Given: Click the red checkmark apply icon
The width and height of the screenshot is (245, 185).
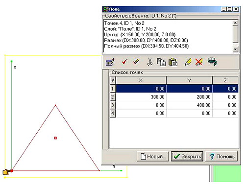Looking at the screenshot, I should pyautogui.click(x=124, y=62).
